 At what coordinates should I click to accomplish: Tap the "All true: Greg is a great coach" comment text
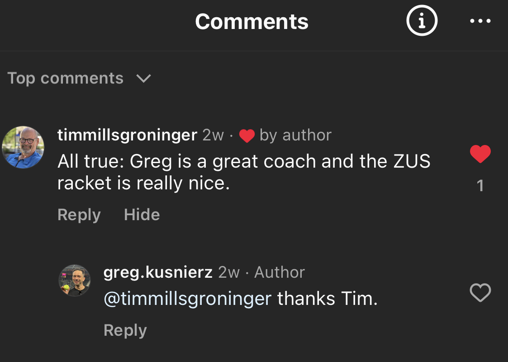coord(244,172)
